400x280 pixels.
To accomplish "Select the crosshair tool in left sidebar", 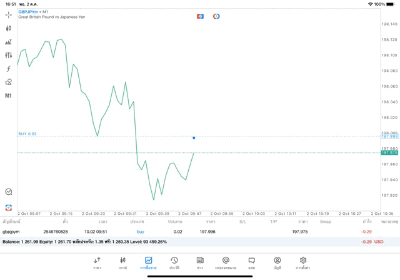I will click(x=8, y=14).
